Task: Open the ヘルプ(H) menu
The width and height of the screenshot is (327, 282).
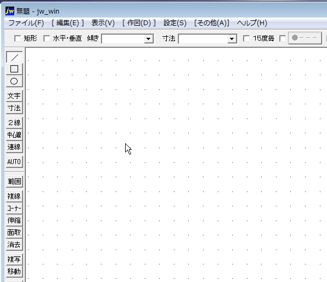Action: click(x=252, y=23)
